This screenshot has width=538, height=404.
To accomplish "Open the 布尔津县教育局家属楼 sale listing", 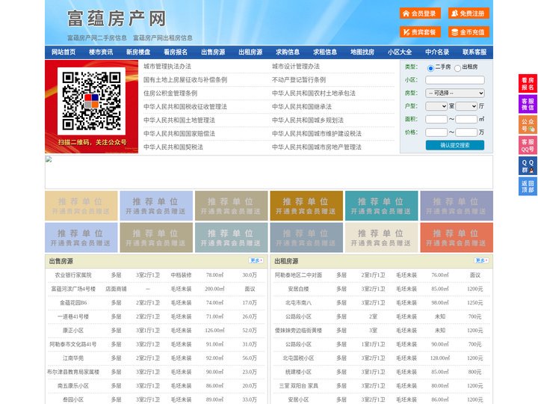I will click(73, 372).
